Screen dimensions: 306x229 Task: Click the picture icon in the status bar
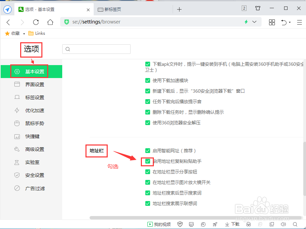tap(191, 224)
